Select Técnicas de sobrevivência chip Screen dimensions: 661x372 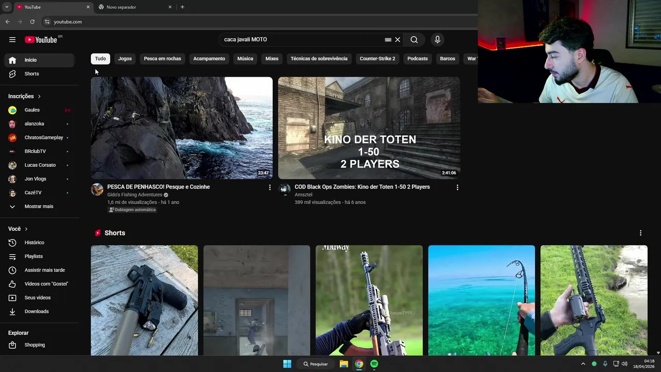point(319,59)
